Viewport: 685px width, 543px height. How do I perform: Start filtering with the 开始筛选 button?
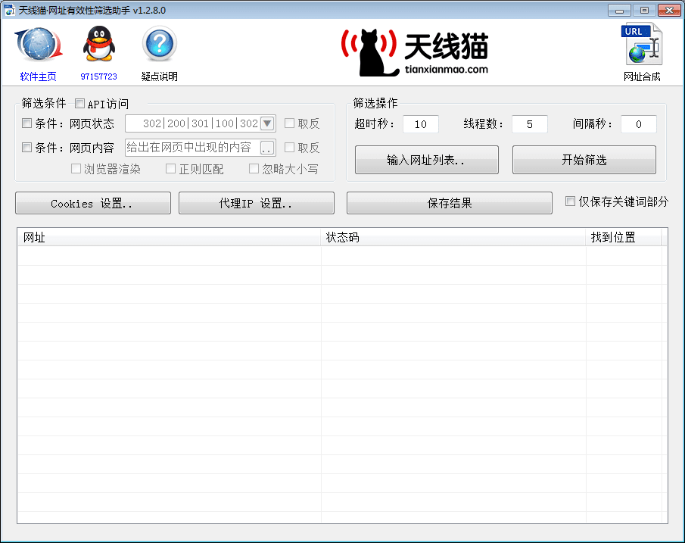(x=584, y=160)
